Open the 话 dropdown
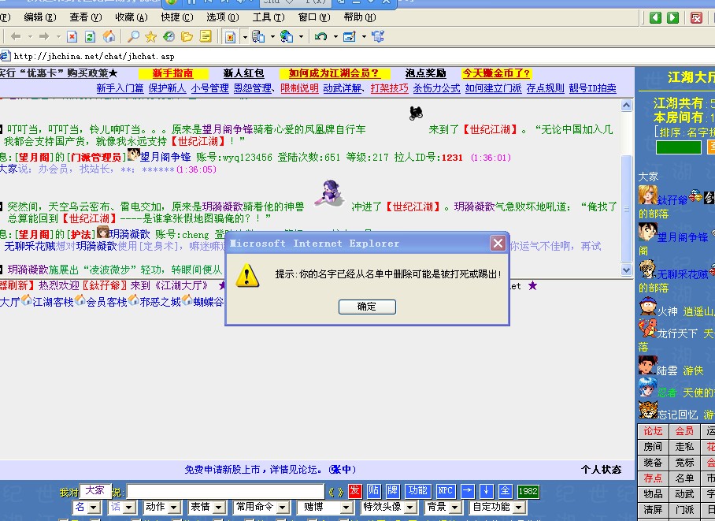 coord(122,508)
